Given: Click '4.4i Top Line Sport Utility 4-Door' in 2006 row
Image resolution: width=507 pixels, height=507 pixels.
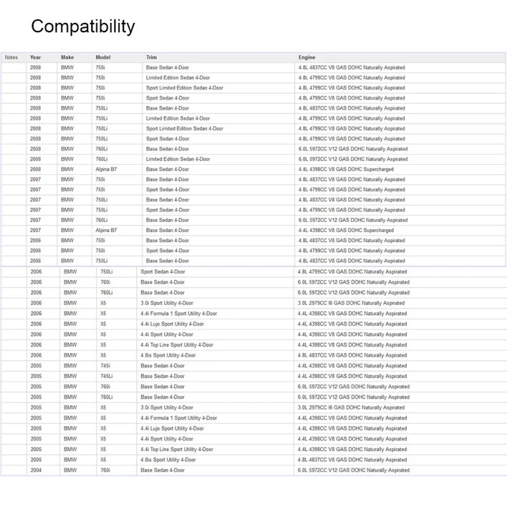Looking at the screenshot, I should click(x=177, y=345).
